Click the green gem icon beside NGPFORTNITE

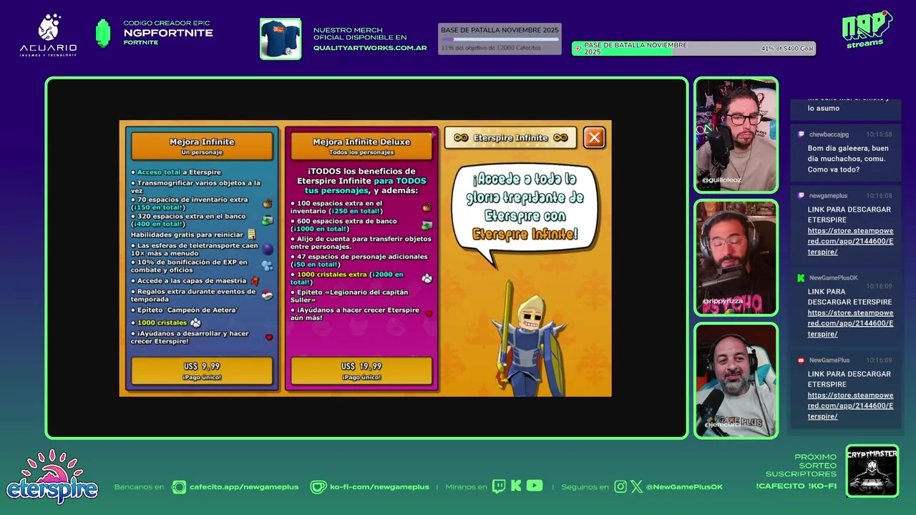[103, 34]
